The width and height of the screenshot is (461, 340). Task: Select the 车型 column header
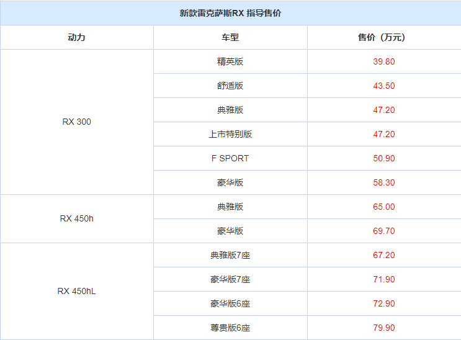click(230, 37)
